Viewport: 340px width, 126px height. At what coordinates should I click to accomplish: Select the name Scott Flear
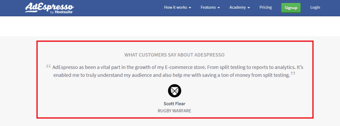[x=175, y=104]
